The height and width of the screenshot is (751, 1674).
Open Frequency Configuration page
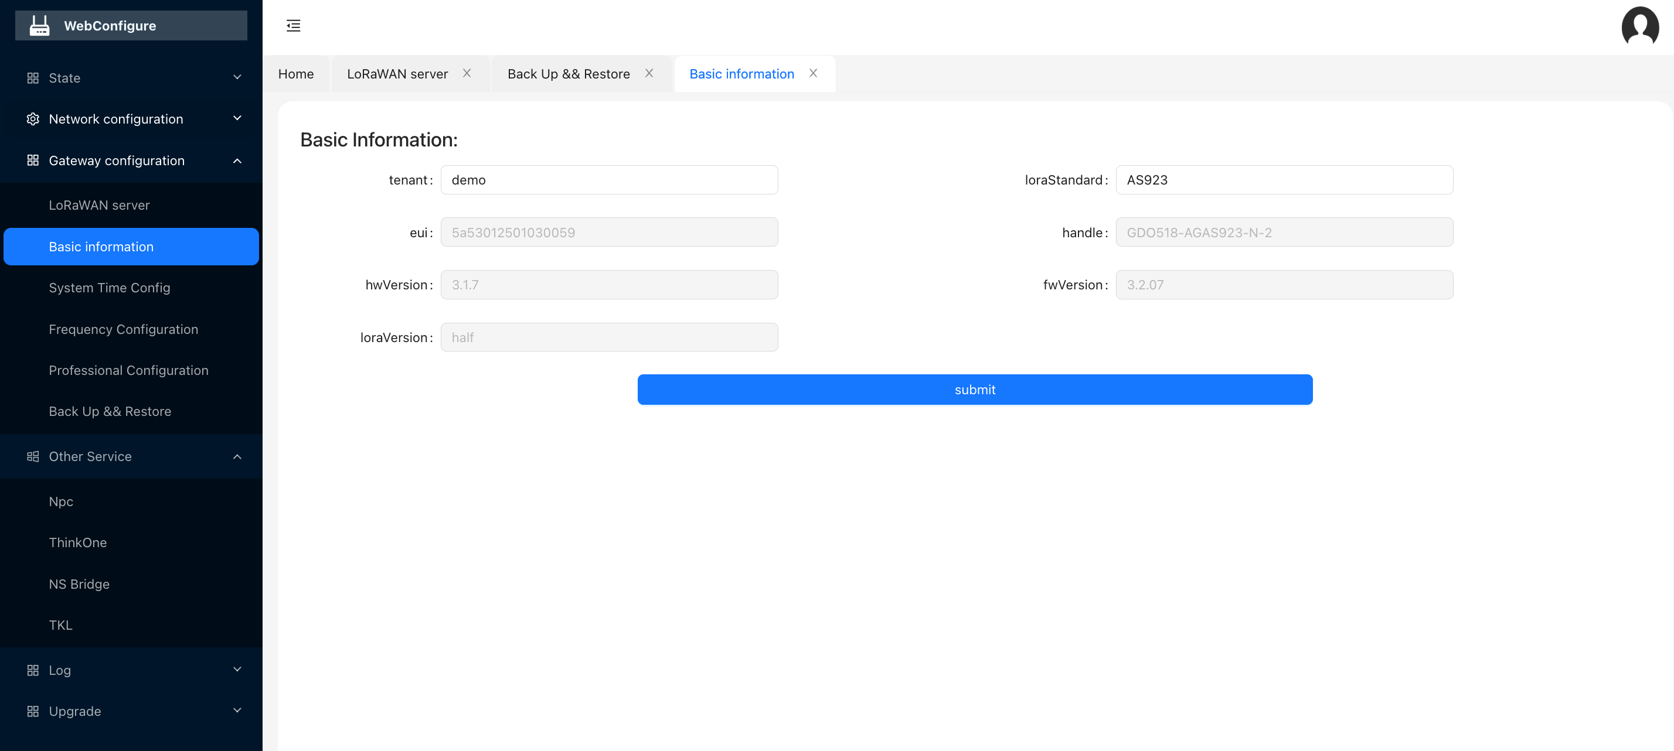click(131, 329)
